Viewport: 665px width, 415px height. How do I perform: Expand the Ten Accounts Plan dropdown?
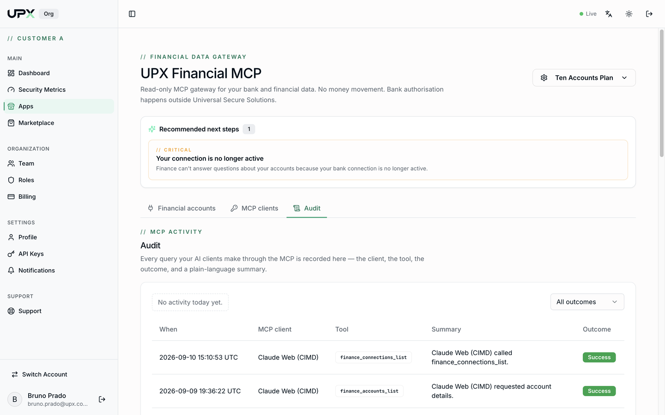[584, 77]
